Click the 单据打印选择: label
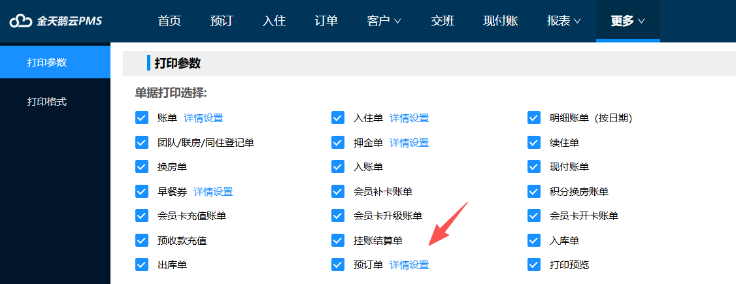This screenshot has height=284, width=736. point(171,93)
